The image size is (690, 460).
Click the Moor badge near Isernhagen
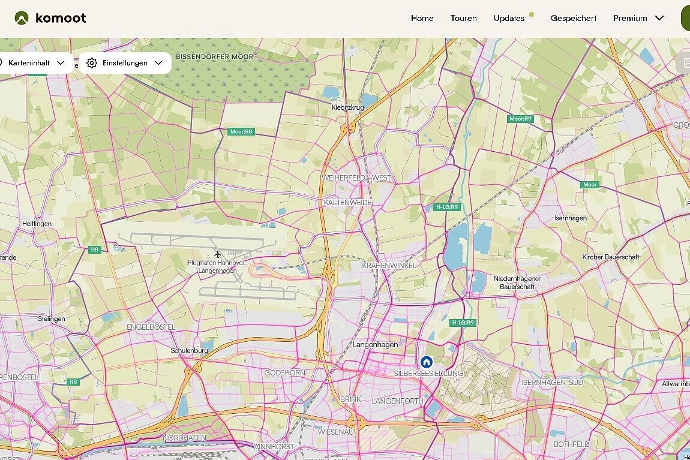click(590, 185)
